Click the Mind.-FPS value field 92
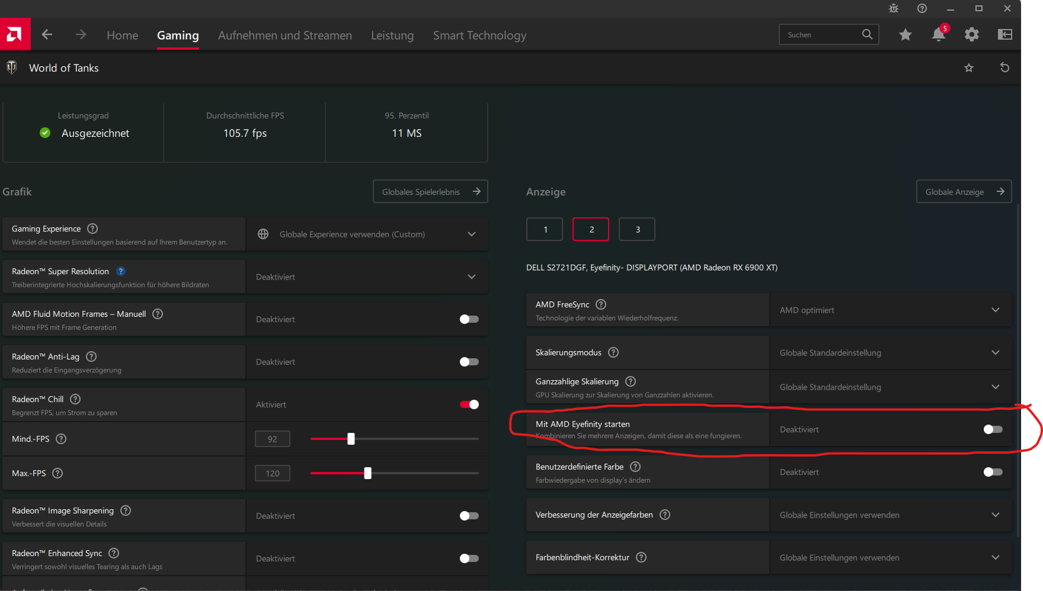 point(273,439)
